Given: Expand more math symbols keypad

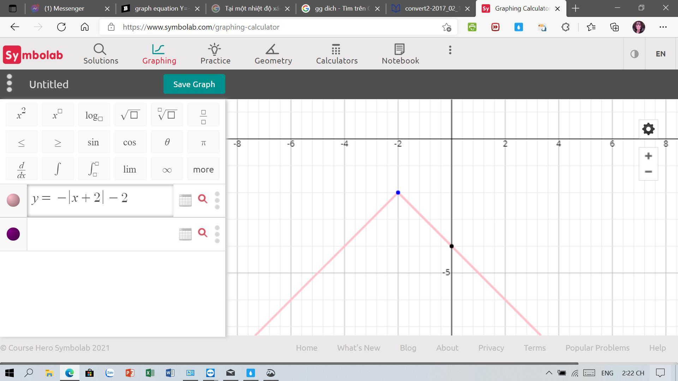Looking at the screenshot, I should coord(203,169).
